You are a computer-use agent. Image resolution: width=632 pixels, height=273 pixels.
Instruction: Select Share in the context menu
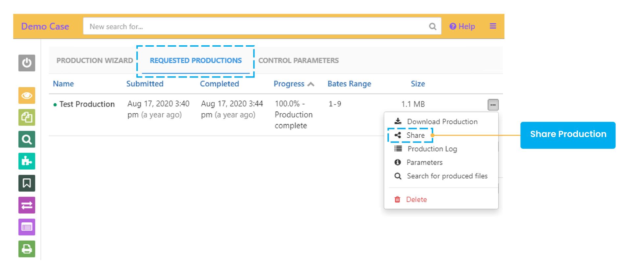click(415, 135)
